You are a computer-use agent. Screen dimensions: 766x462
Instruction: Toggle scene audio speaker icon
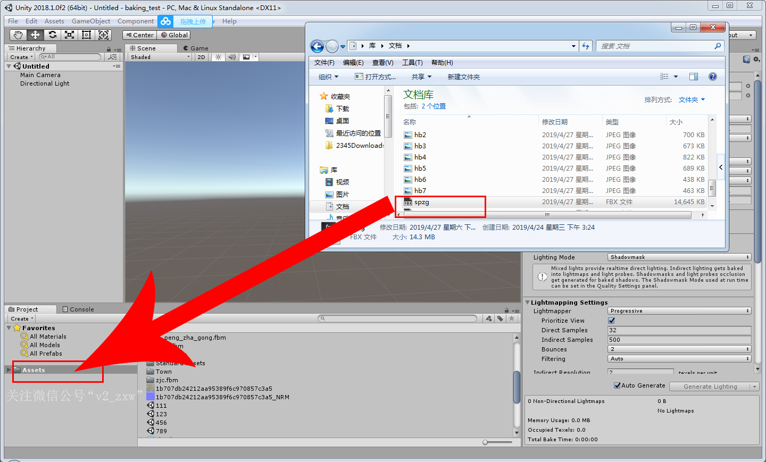click(232, 57)
